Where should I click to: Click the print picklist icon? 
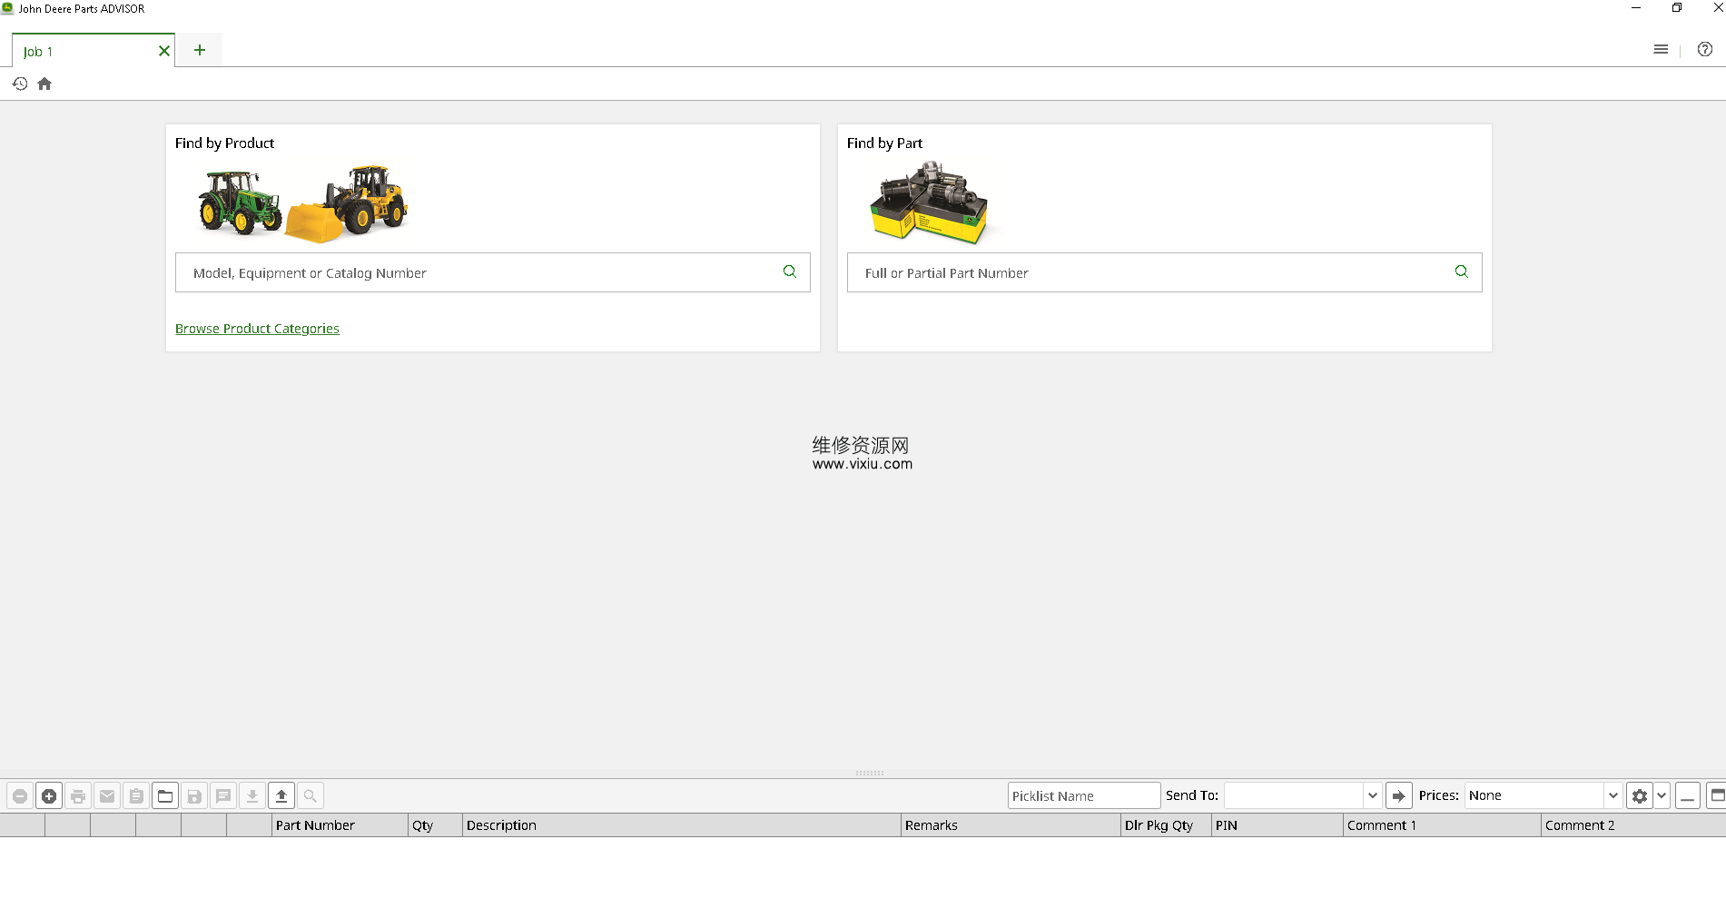[78, 796]
